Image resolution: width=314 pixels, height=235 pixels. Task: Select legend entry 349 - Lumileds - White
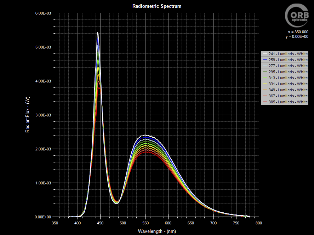(285, 90)
